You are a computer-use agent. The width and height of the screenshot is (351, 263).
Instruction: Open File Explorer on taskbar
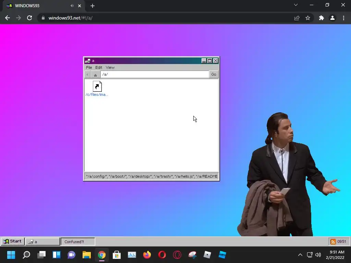tap(87, 255)
